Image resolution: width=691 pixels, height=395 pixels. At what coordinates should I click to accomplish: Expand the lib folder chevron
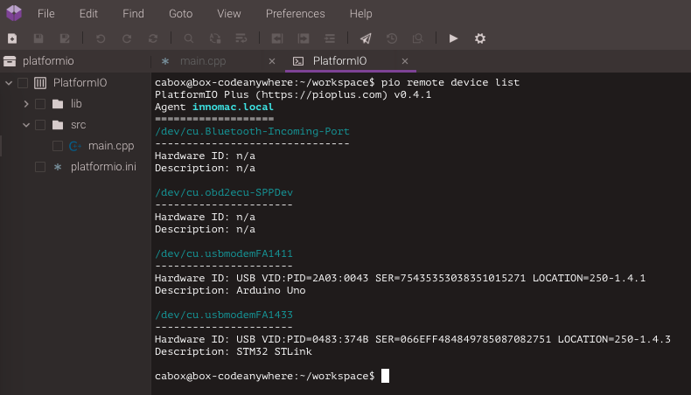click(x=26, y=104)
